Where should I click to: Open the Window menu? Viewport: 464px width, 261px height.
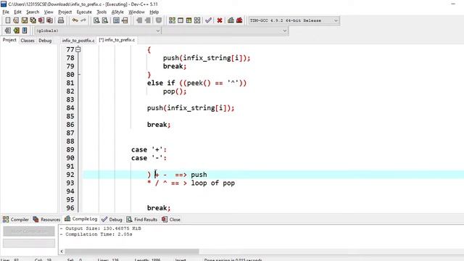(136, 12)
